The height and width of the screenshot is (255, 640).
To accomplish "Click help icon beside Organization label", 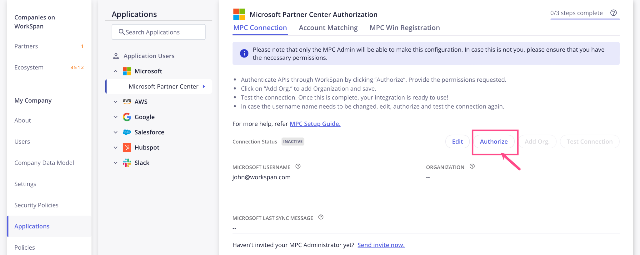I will (472, 166).
